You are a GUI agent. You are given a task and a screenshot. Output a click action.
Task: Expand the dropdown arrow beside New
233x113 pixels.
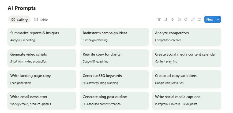[218, 20]
